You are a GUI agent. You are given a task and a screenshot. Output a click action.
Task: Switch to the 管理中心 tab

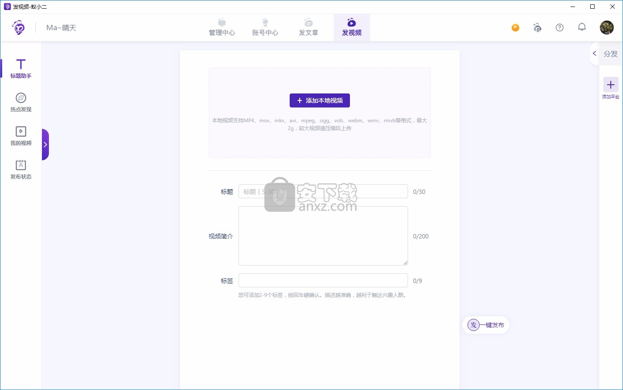[222, 28]
